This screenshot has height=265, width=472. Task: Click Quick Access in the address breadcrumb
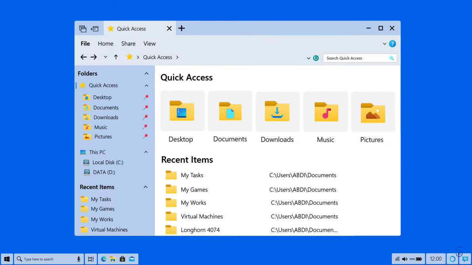158,57
